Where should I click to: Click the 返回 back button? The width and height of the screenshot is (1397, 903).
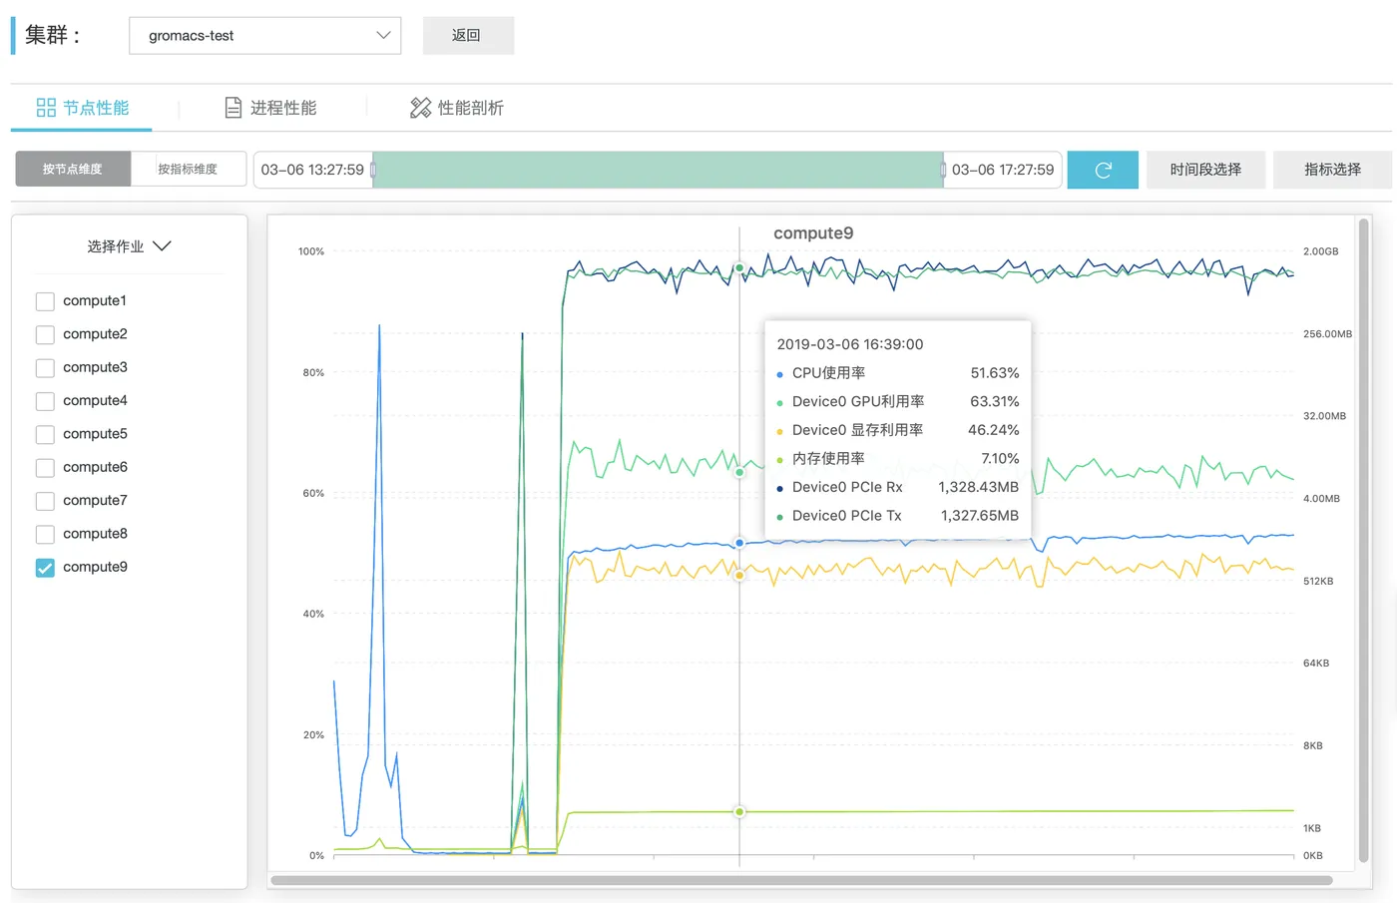(x=468, y=35)
